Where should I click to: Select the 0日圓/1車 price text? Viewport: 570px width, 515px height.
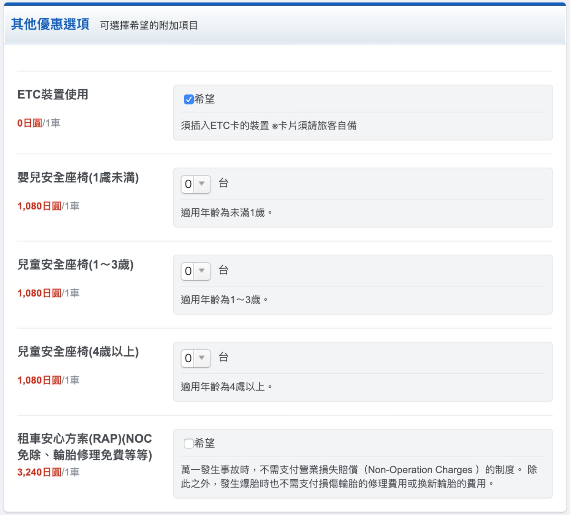38,123
